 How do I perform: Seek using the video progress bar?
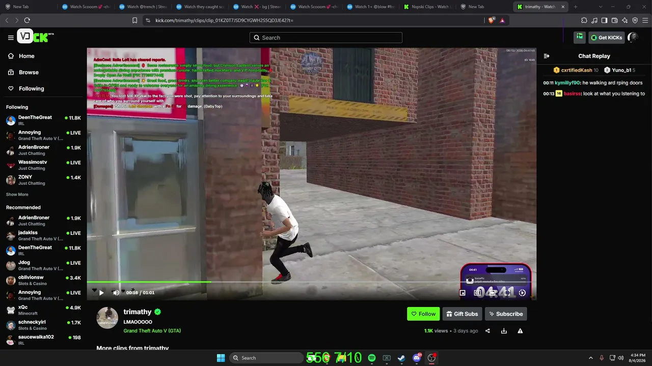click(311, 282)
